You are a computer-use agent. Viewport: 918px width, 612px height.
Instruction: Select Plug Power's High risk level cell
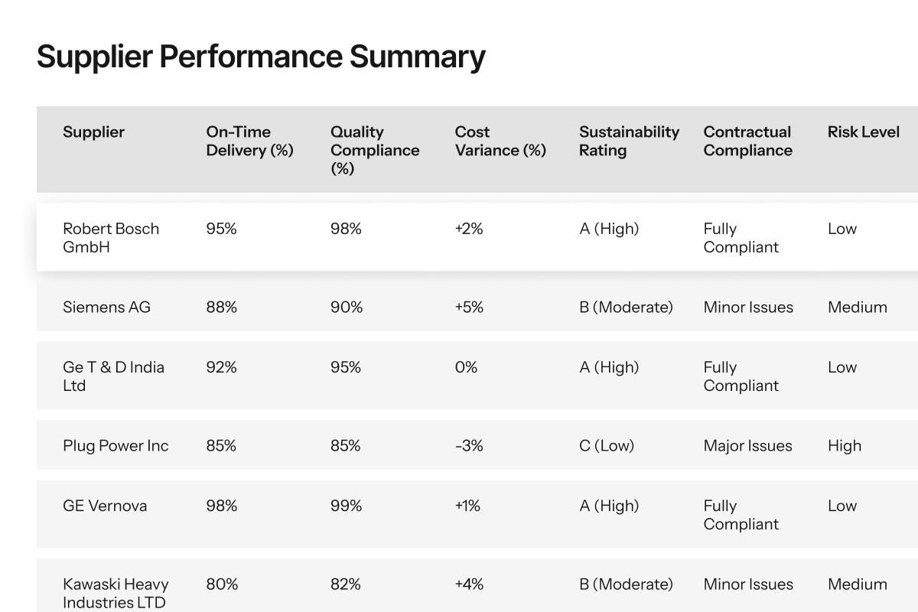coord(845,446)
